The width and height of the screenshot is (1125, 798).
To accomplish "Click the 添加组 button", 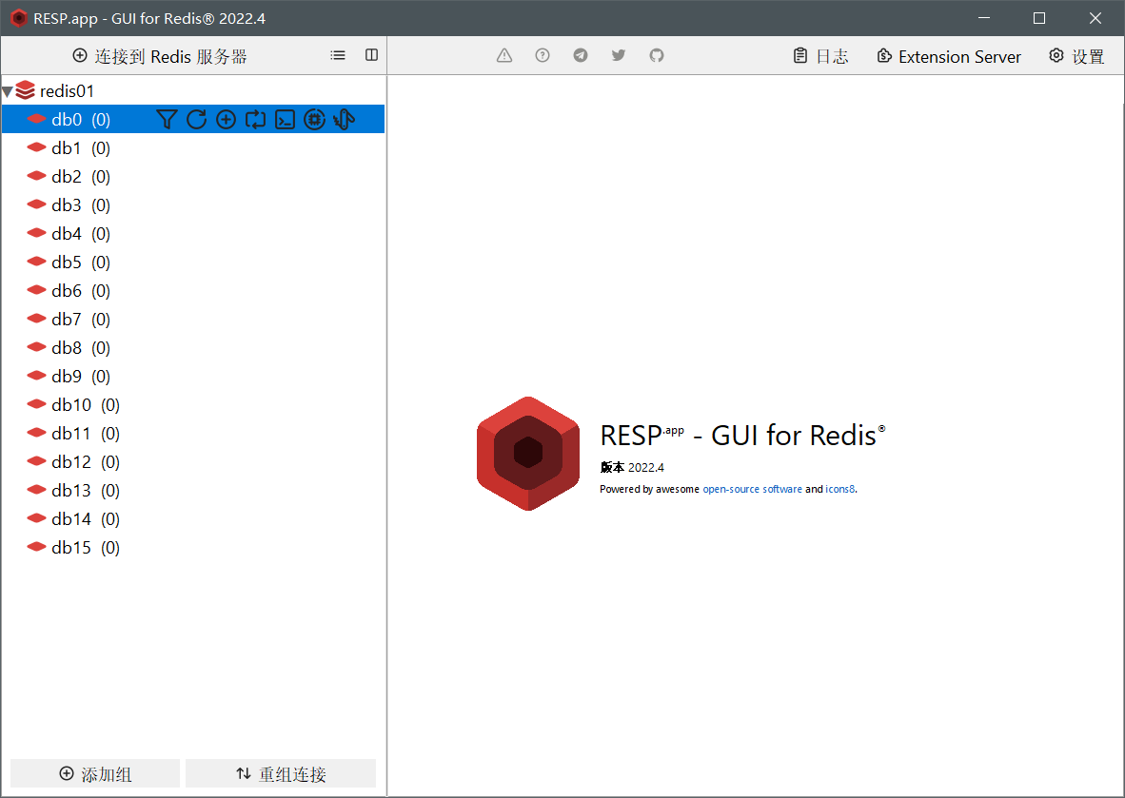I will (x=95, y=773).
